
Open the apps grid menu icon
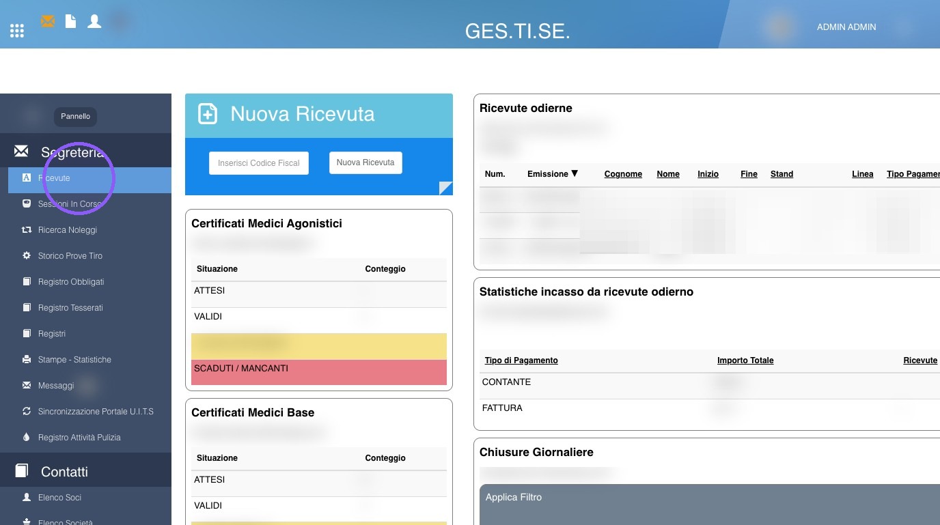17,31
